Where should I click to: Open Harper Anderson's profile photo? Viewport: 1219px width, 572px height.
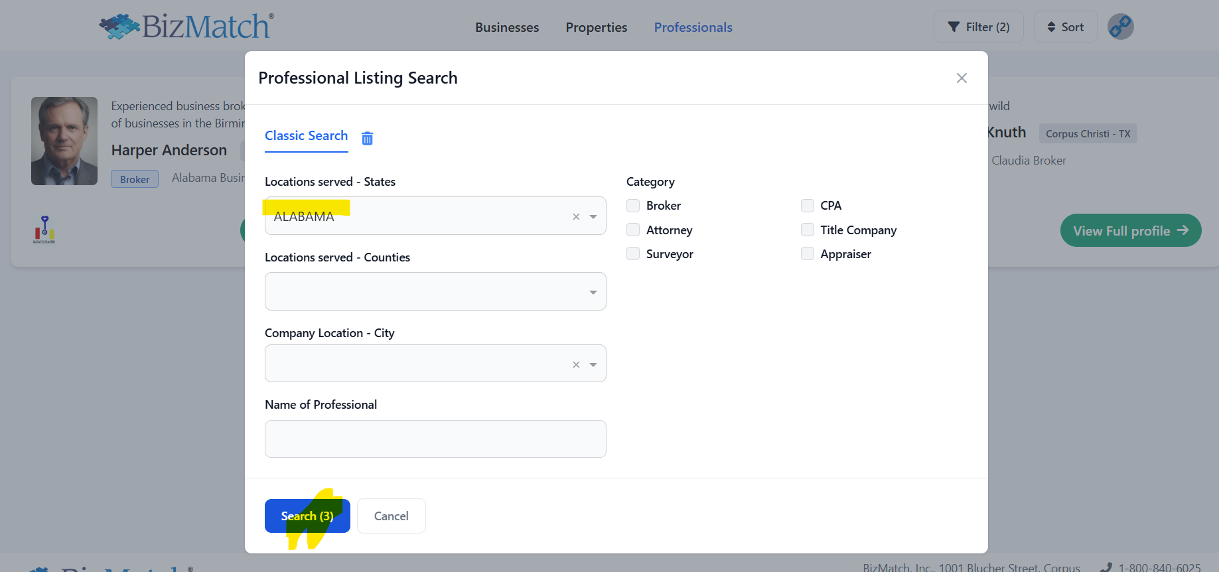pyautogui.click(x=64, y=141)
